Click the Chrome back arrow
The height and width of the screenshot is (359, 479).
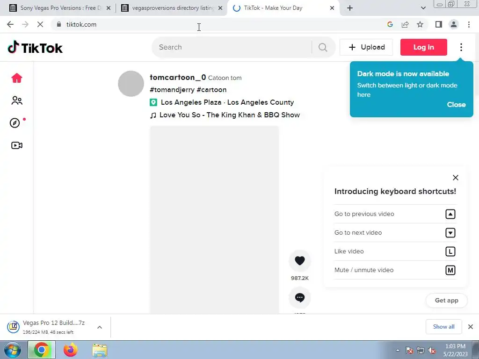click(10, 24)
